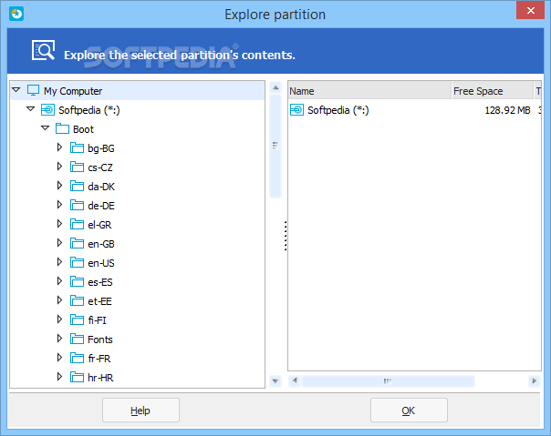551x436 pixels.
Task: Click the cs-CZ folder icon
Action: [x=77, y=167]
